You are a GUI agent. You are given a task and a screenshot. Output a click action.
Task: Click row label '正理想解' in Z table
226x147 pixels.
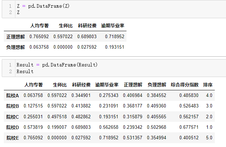click(x=15, y=36)
